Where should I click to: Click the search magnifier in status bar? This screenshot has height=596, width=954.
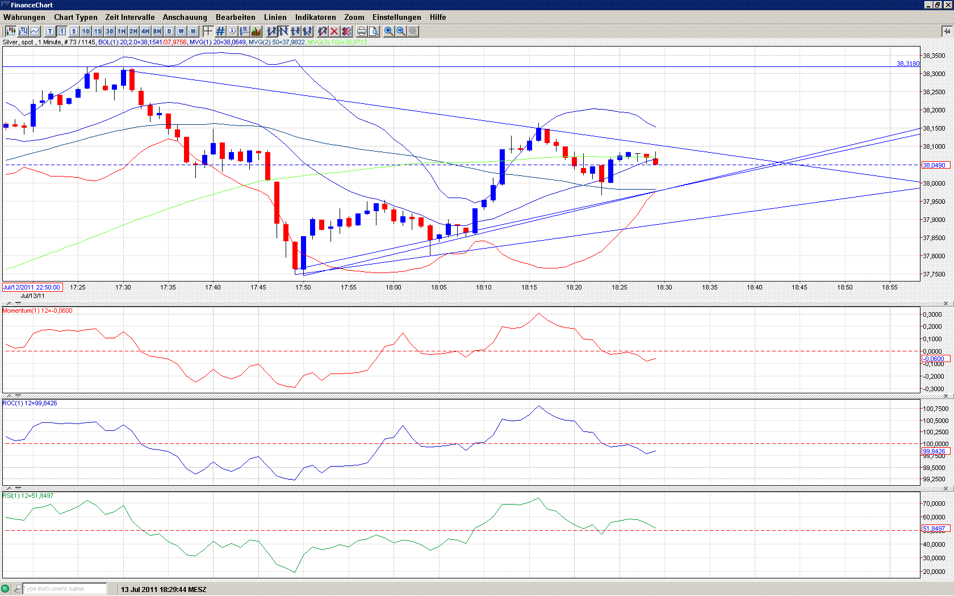point(18,589)
